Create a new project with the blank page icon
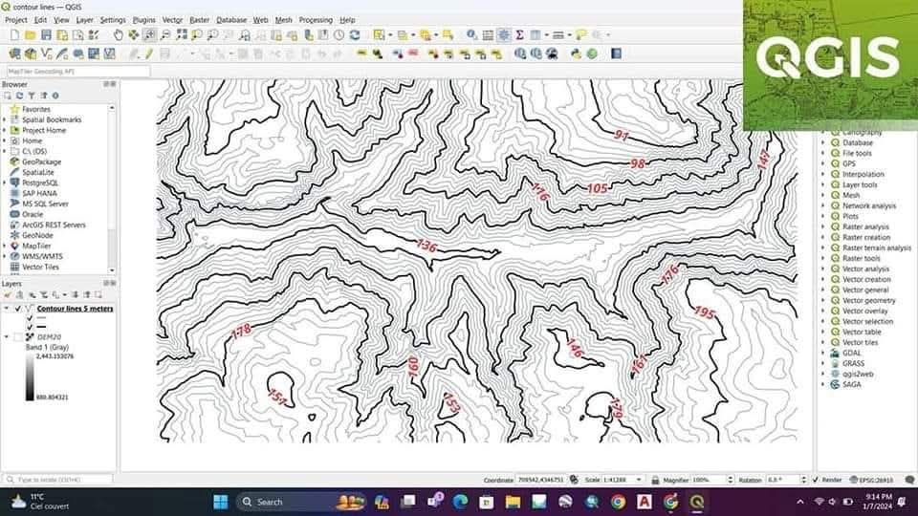 pos(14,35)
